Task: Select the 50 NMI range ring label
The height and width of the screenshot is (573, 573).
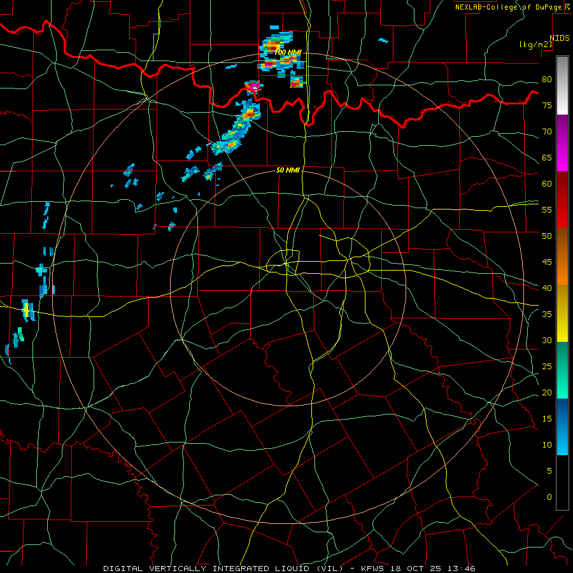Action: (288, 170)
